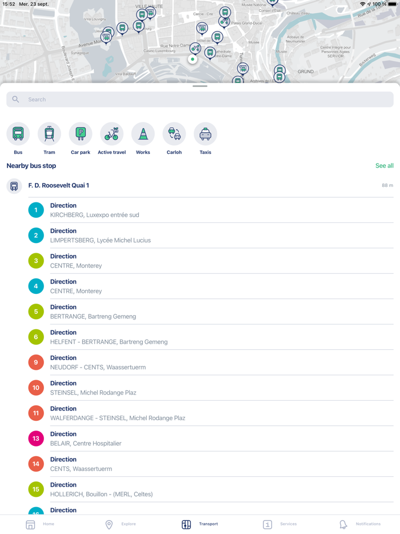Tap the 88 m distance label
400x534 pixels.
pos(387,185)
